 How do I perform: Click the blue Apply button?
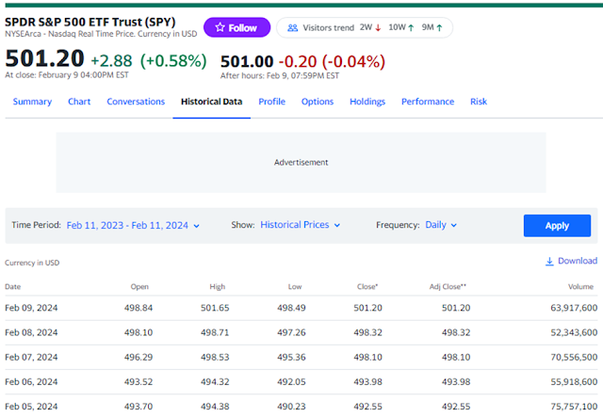point(557,226)
